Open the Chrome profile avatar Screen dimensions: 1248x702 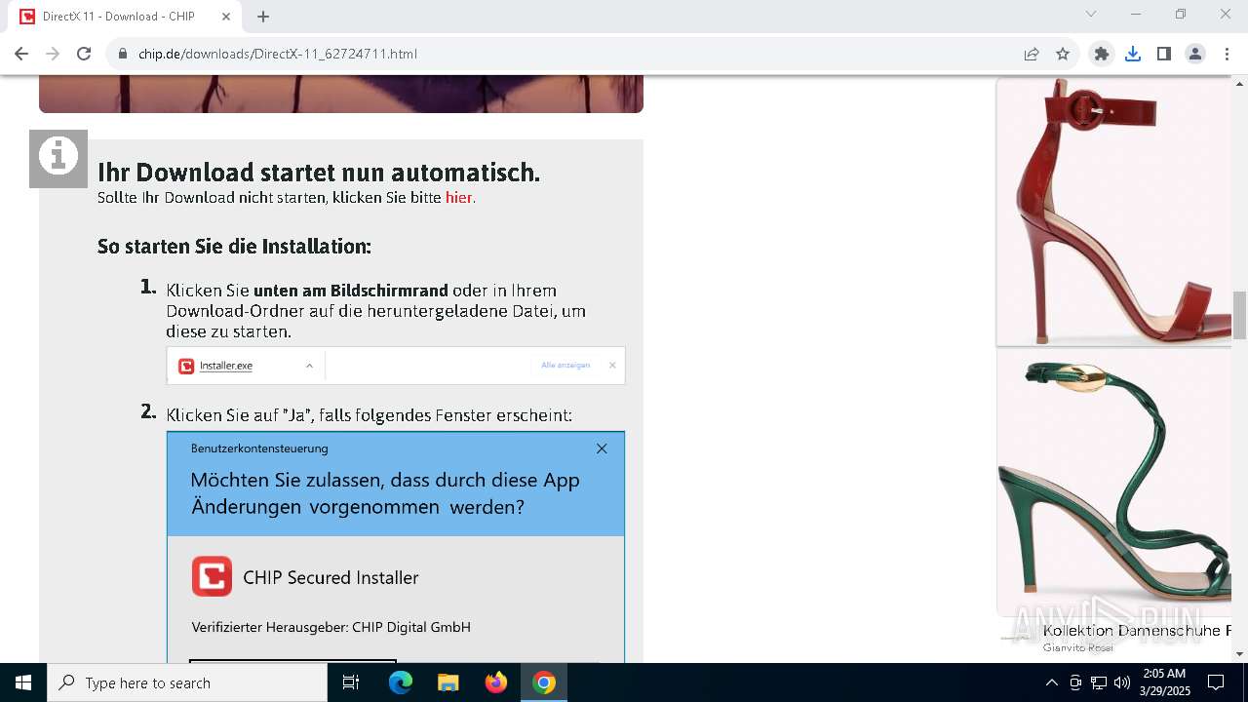pos(1195,54)
